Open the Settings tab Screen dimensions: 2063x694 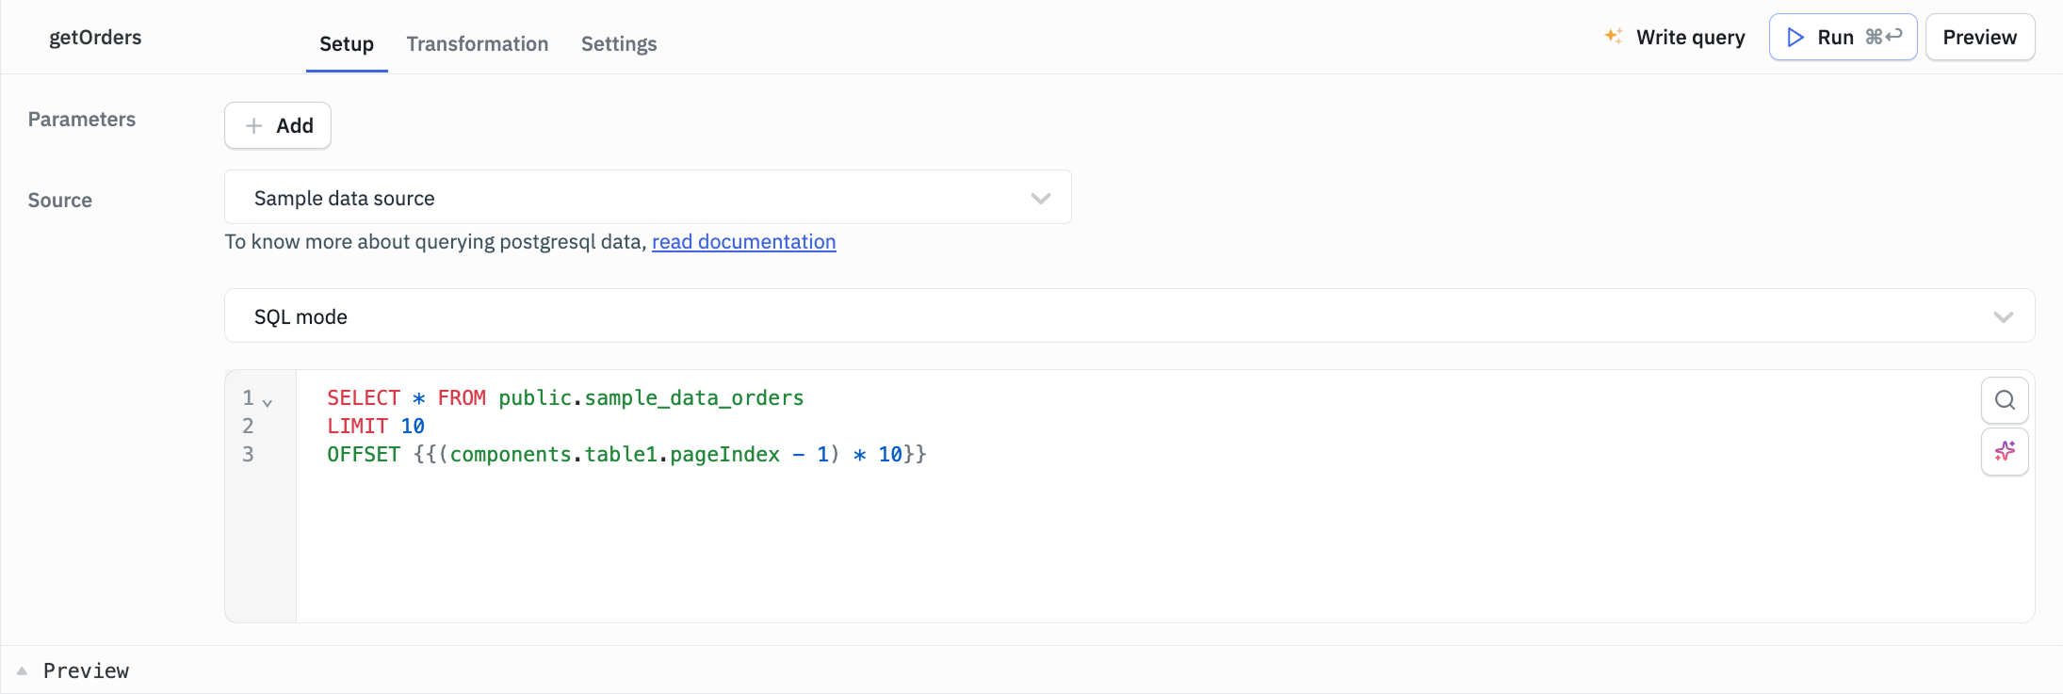pos(619,43)
